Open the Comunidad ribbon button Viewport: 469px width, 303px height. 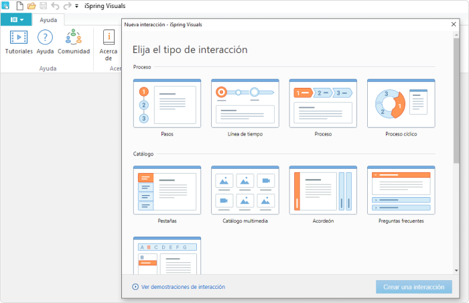point(74,42)
